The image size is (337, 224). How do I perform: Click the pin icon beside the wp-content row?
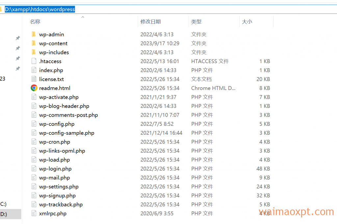(18, 48)
